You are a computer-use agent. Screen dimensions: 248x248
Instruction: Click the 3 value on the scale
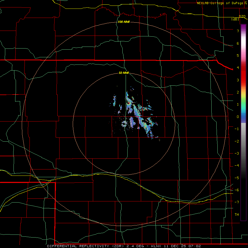pos(238,80)
